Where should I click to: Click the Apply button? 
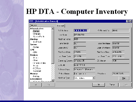(126, 85)
